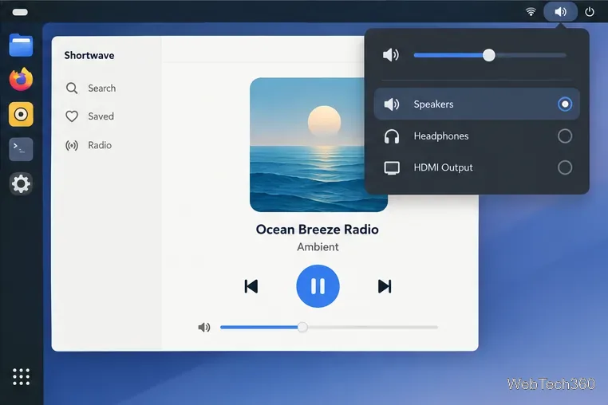The image size is (608, 405).
Task: Click the Radio broadcast icon
Action: 72,145
